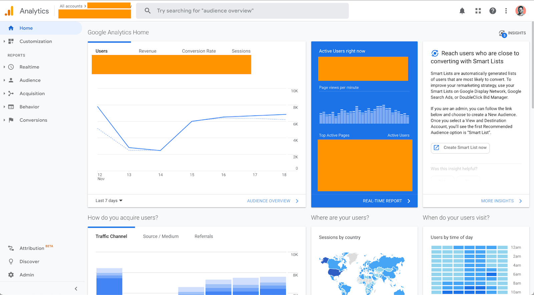This screenshot has height=295, width=534.
Task: Click the Discover lightbulb icon
Action: 11,262
